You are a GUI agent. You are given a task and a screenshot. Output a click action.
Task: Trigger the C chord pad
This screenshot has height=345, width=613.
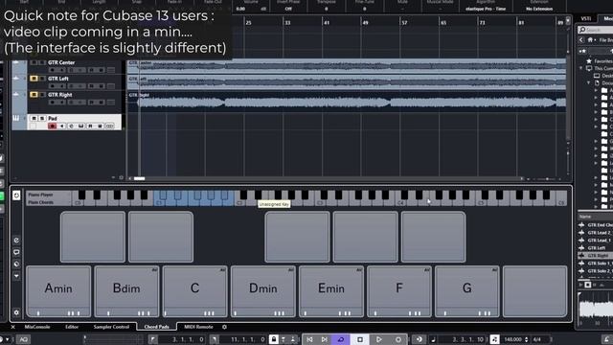coord(194,291)
